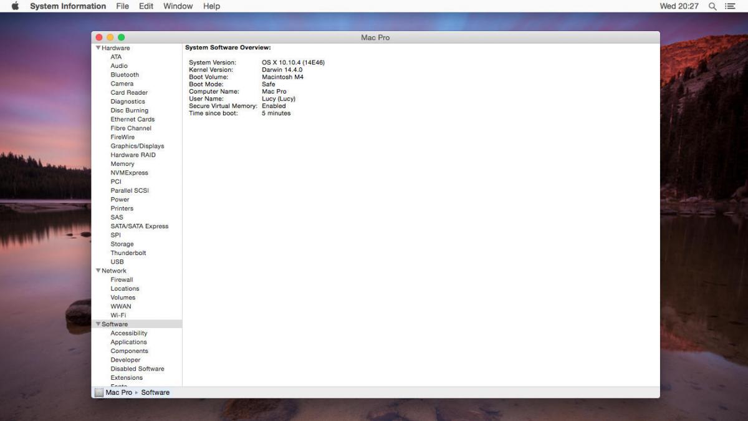The image size is (748, 421).
Task: Click the Boot Mode value Safe
Action: pyautogui.click(x=269, y=84)
